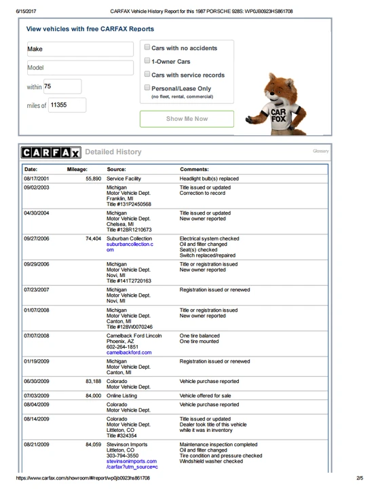
Task: Click 'Dealer took title of this vehicle' comment
Action: 213,424
